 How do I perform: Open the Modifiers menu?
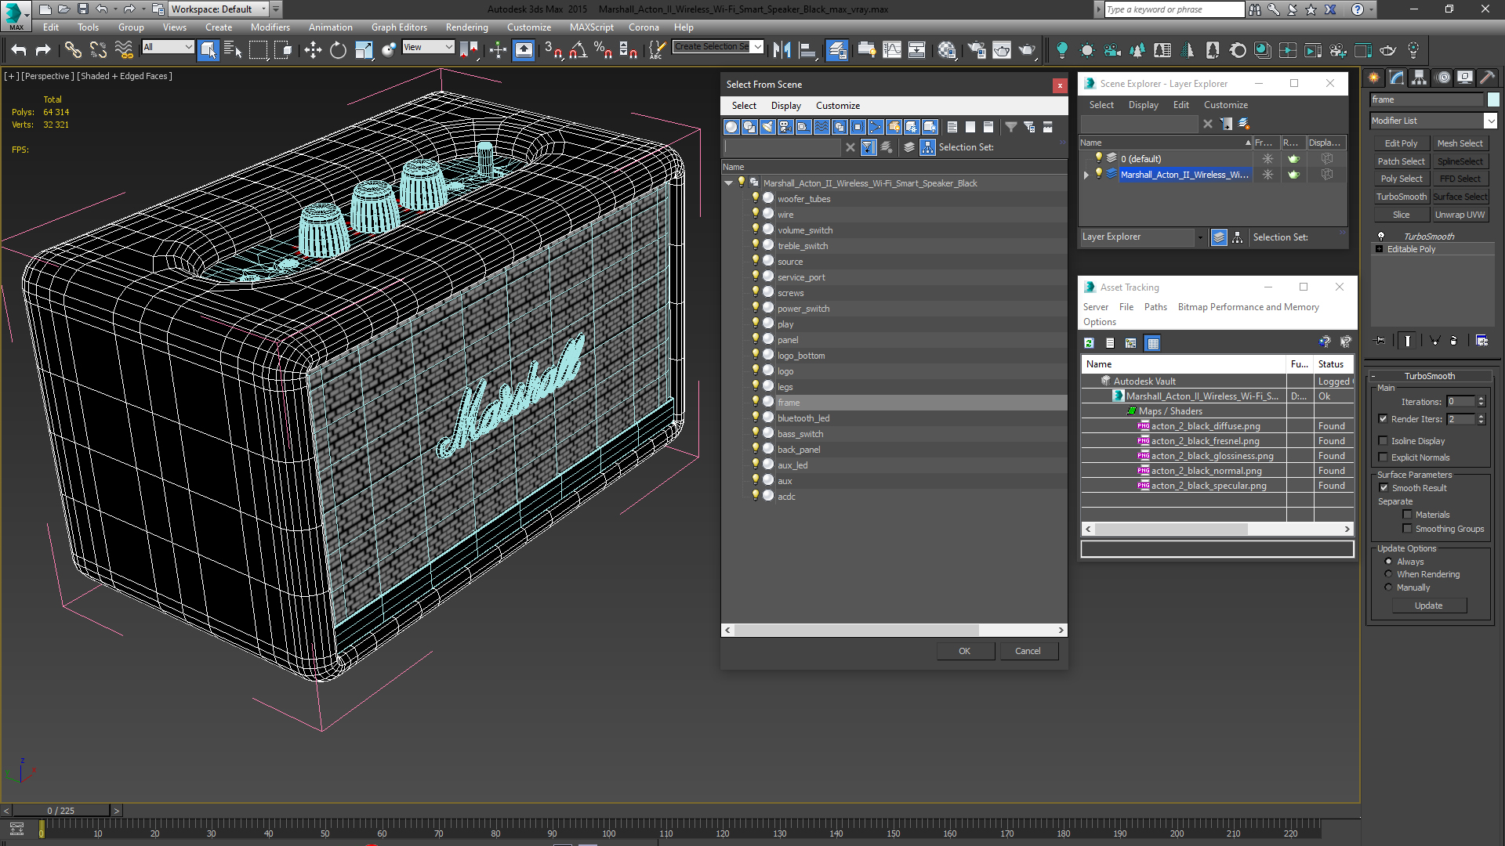point(270,27)
